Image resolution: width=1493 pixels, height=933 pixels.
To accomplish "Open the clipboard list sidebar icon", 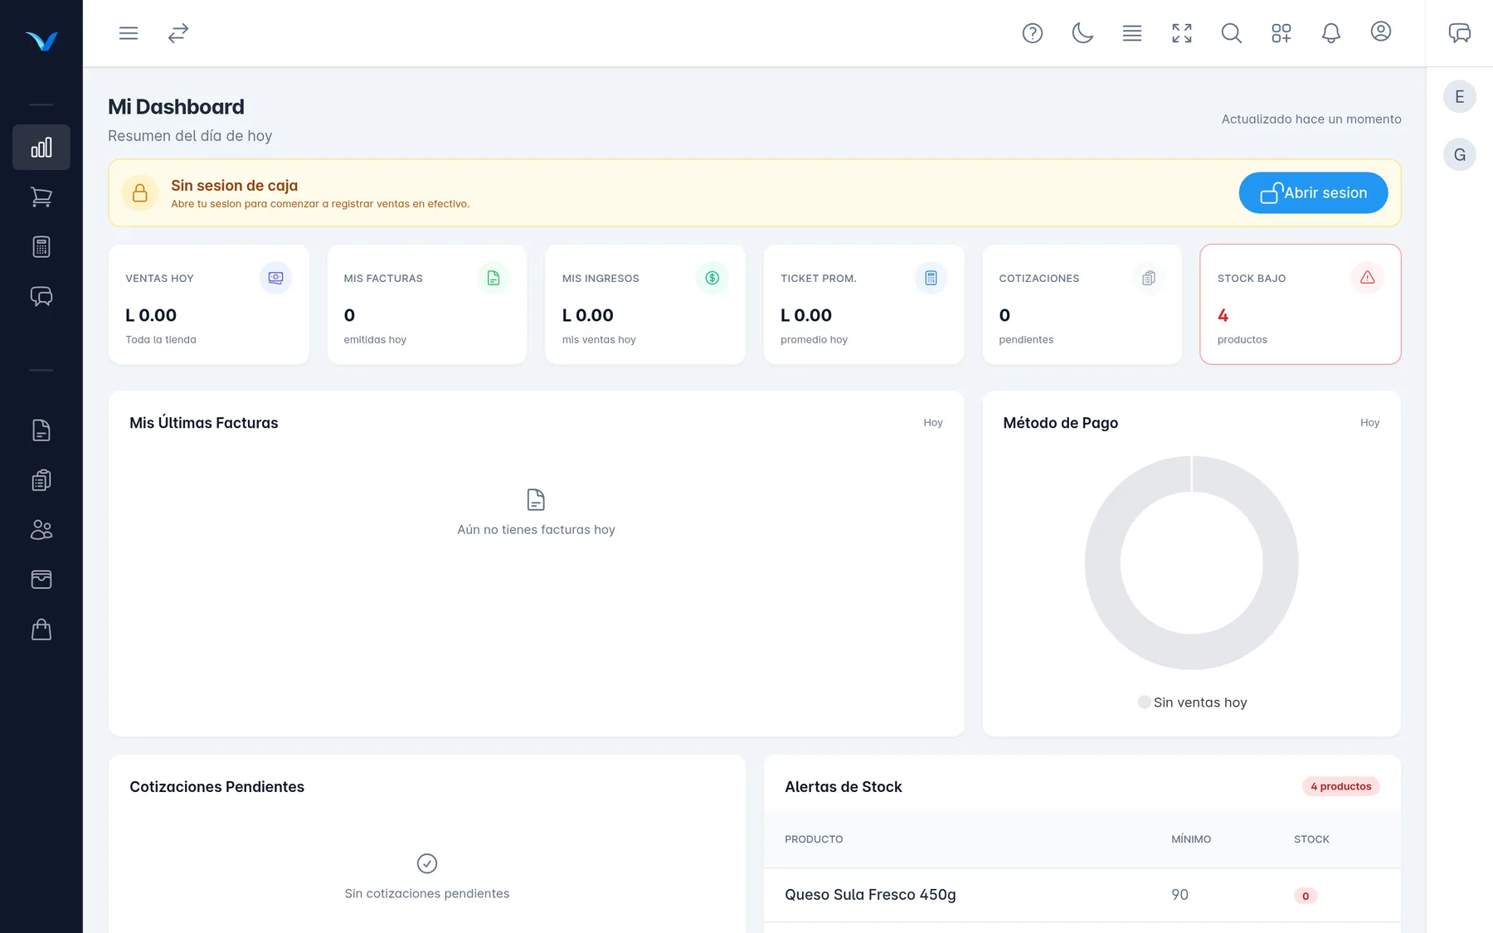I will (41, 480).
